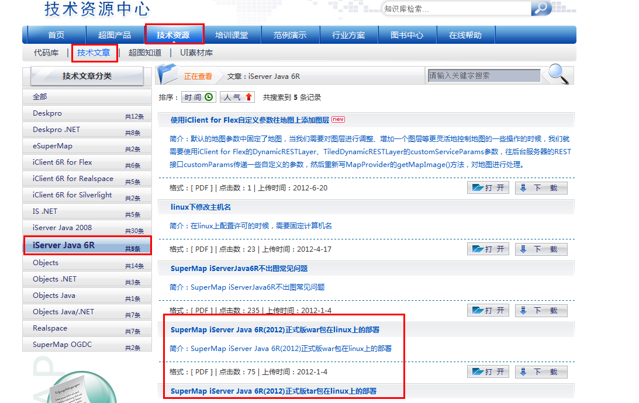This screenshot has width=639, height=403.
Task: Open the eSuperMap category
Action: (x=87, y=146)
